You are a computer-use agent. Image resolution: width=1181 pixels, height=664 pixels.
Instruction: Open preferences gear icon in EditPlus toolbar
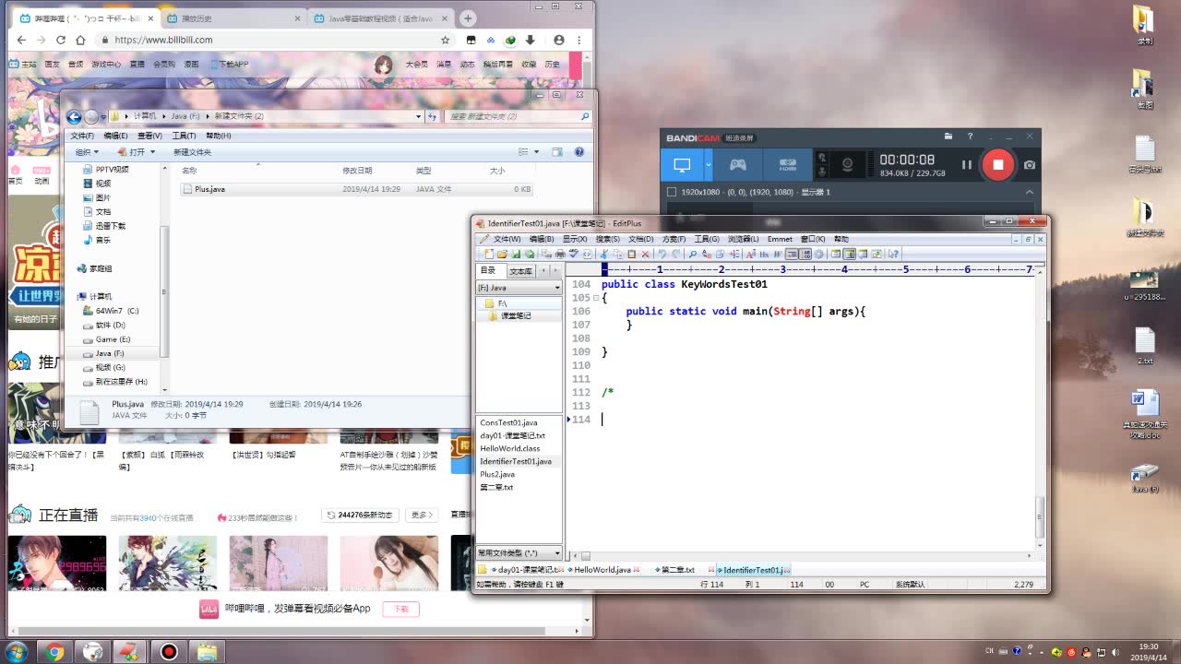pos(819,254)
